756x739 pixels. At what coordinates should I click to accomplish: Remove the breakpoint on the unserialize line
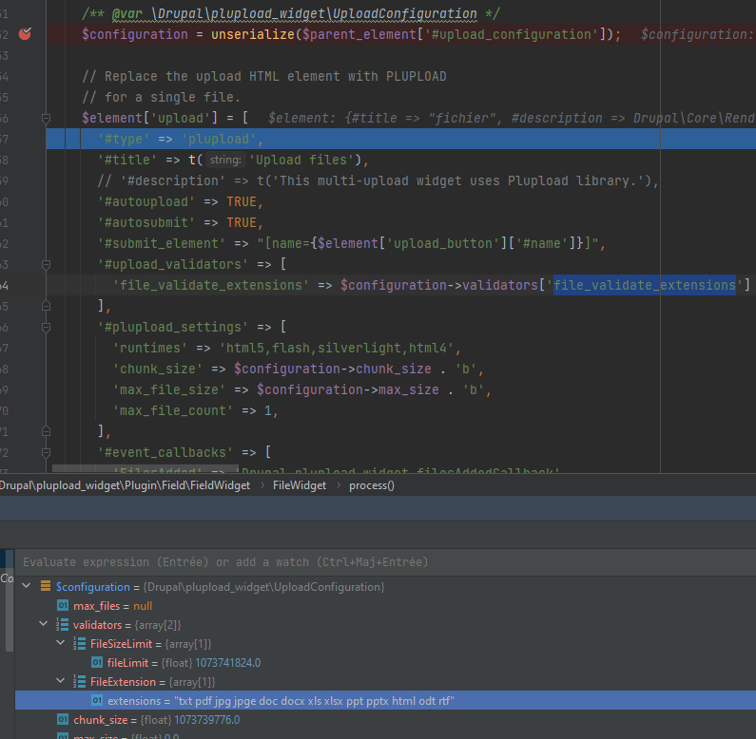(x=26, y=34)
